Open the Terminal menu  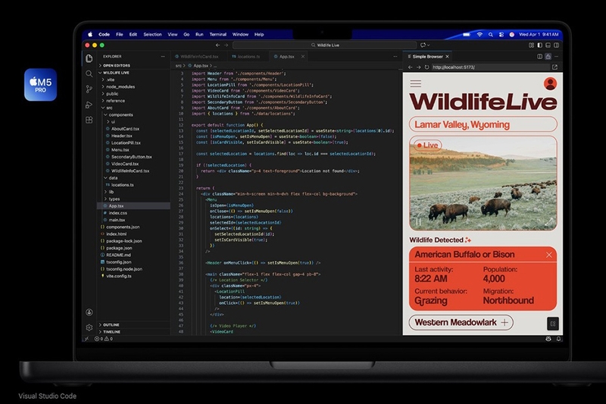point(217,34)
